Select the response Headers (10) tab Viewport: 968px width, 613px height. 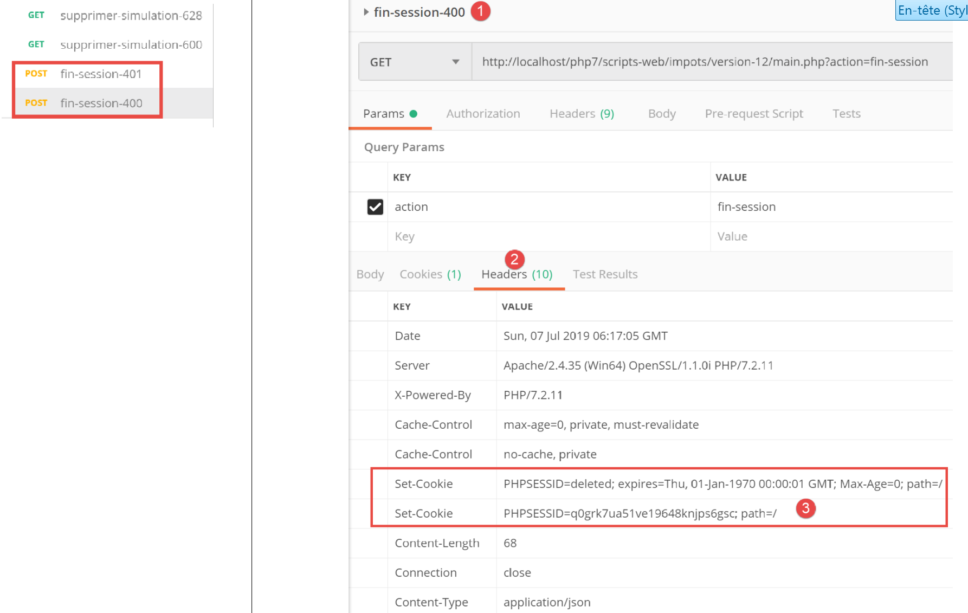(517, 275)
